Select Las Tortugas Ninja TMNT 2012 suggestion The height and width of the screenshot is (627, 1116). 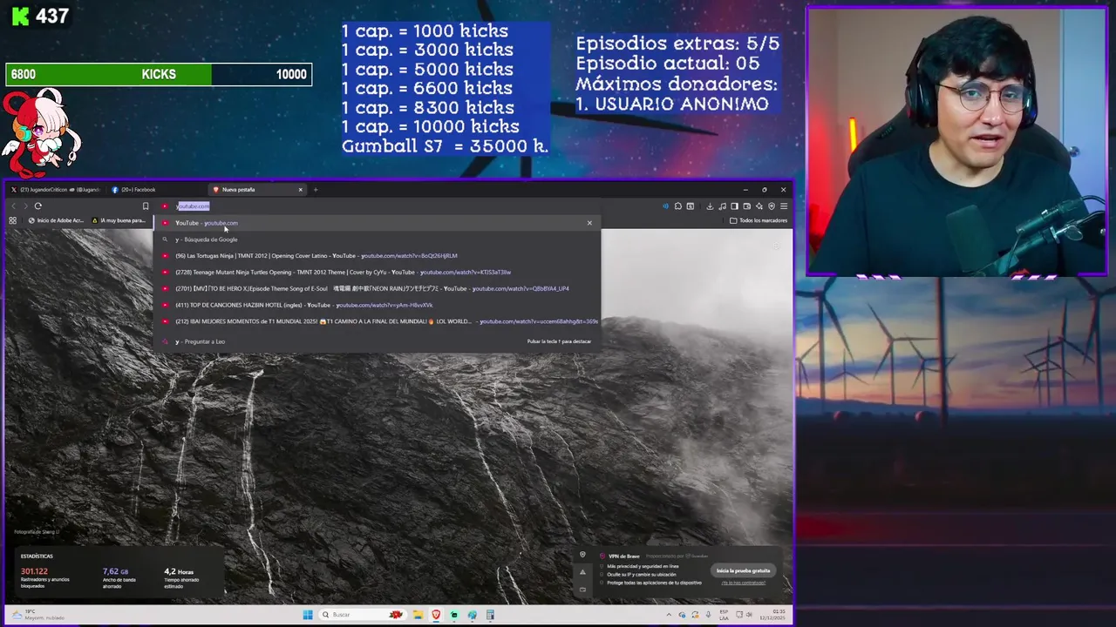378,256
